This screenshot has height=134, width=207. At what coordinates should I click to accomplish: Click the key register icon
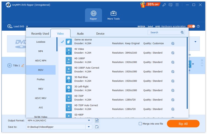[x=164, y=5]
